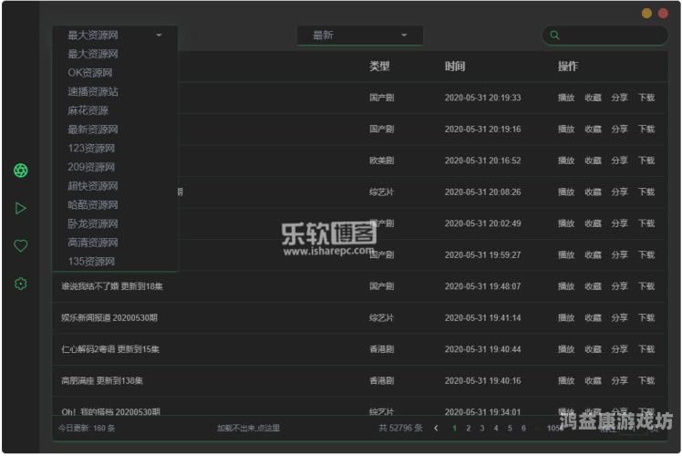Click the 今日更新: 160 条 status text
This screenshot has height=456, width=682.
point(87,428)
